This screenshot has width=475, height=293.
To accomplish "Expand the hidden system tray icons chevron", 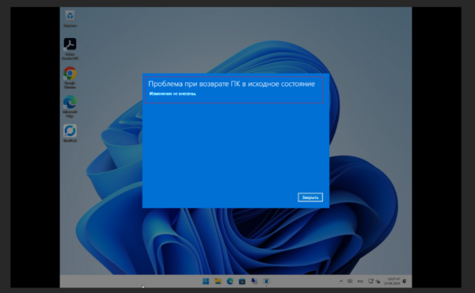I will coord(341,281).
